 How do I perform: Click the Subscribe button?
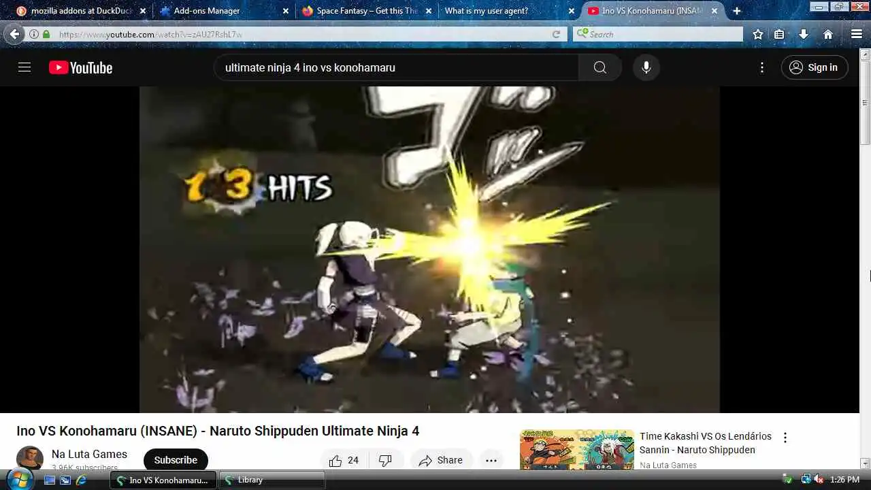click(176, 460)
